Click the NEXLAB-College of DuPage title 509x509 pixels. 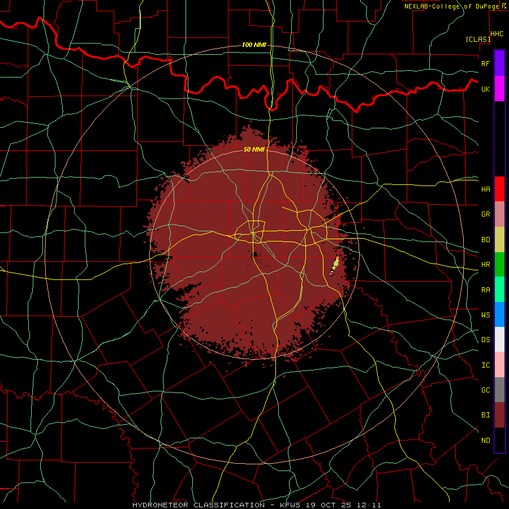coord(451,6)
